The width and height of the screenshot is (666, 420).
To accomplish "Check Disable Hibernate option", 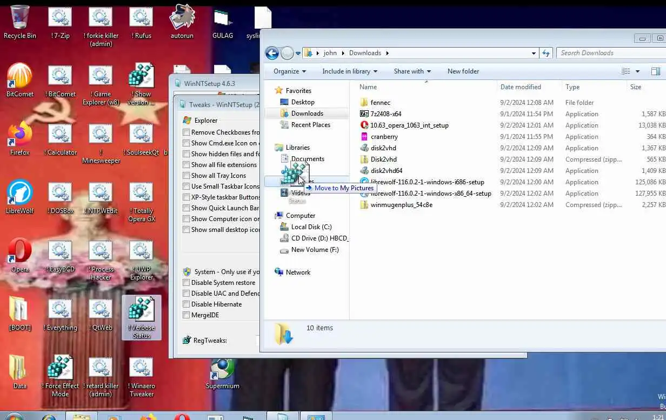I will [187, 304].
